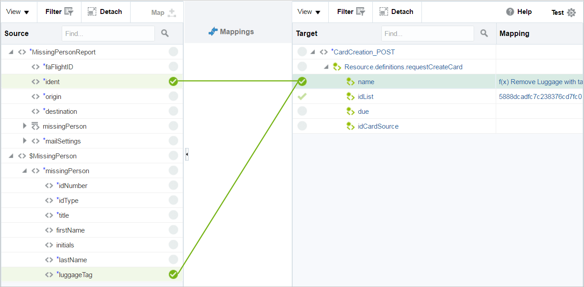Open the Source View menu
584x287 pixels.
coord(18,12)
